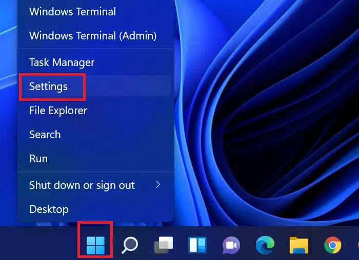Choose File Explorer menu entry
The height and width of the screenshot is (260, 359).
96,111
